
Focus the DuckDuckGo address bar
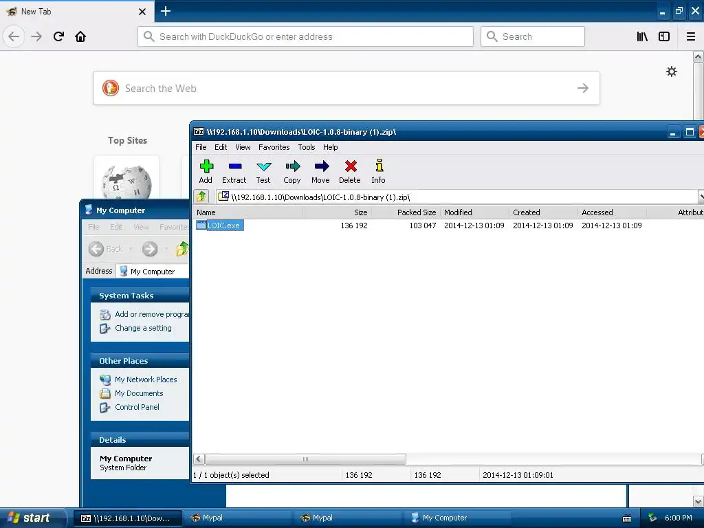305,36
